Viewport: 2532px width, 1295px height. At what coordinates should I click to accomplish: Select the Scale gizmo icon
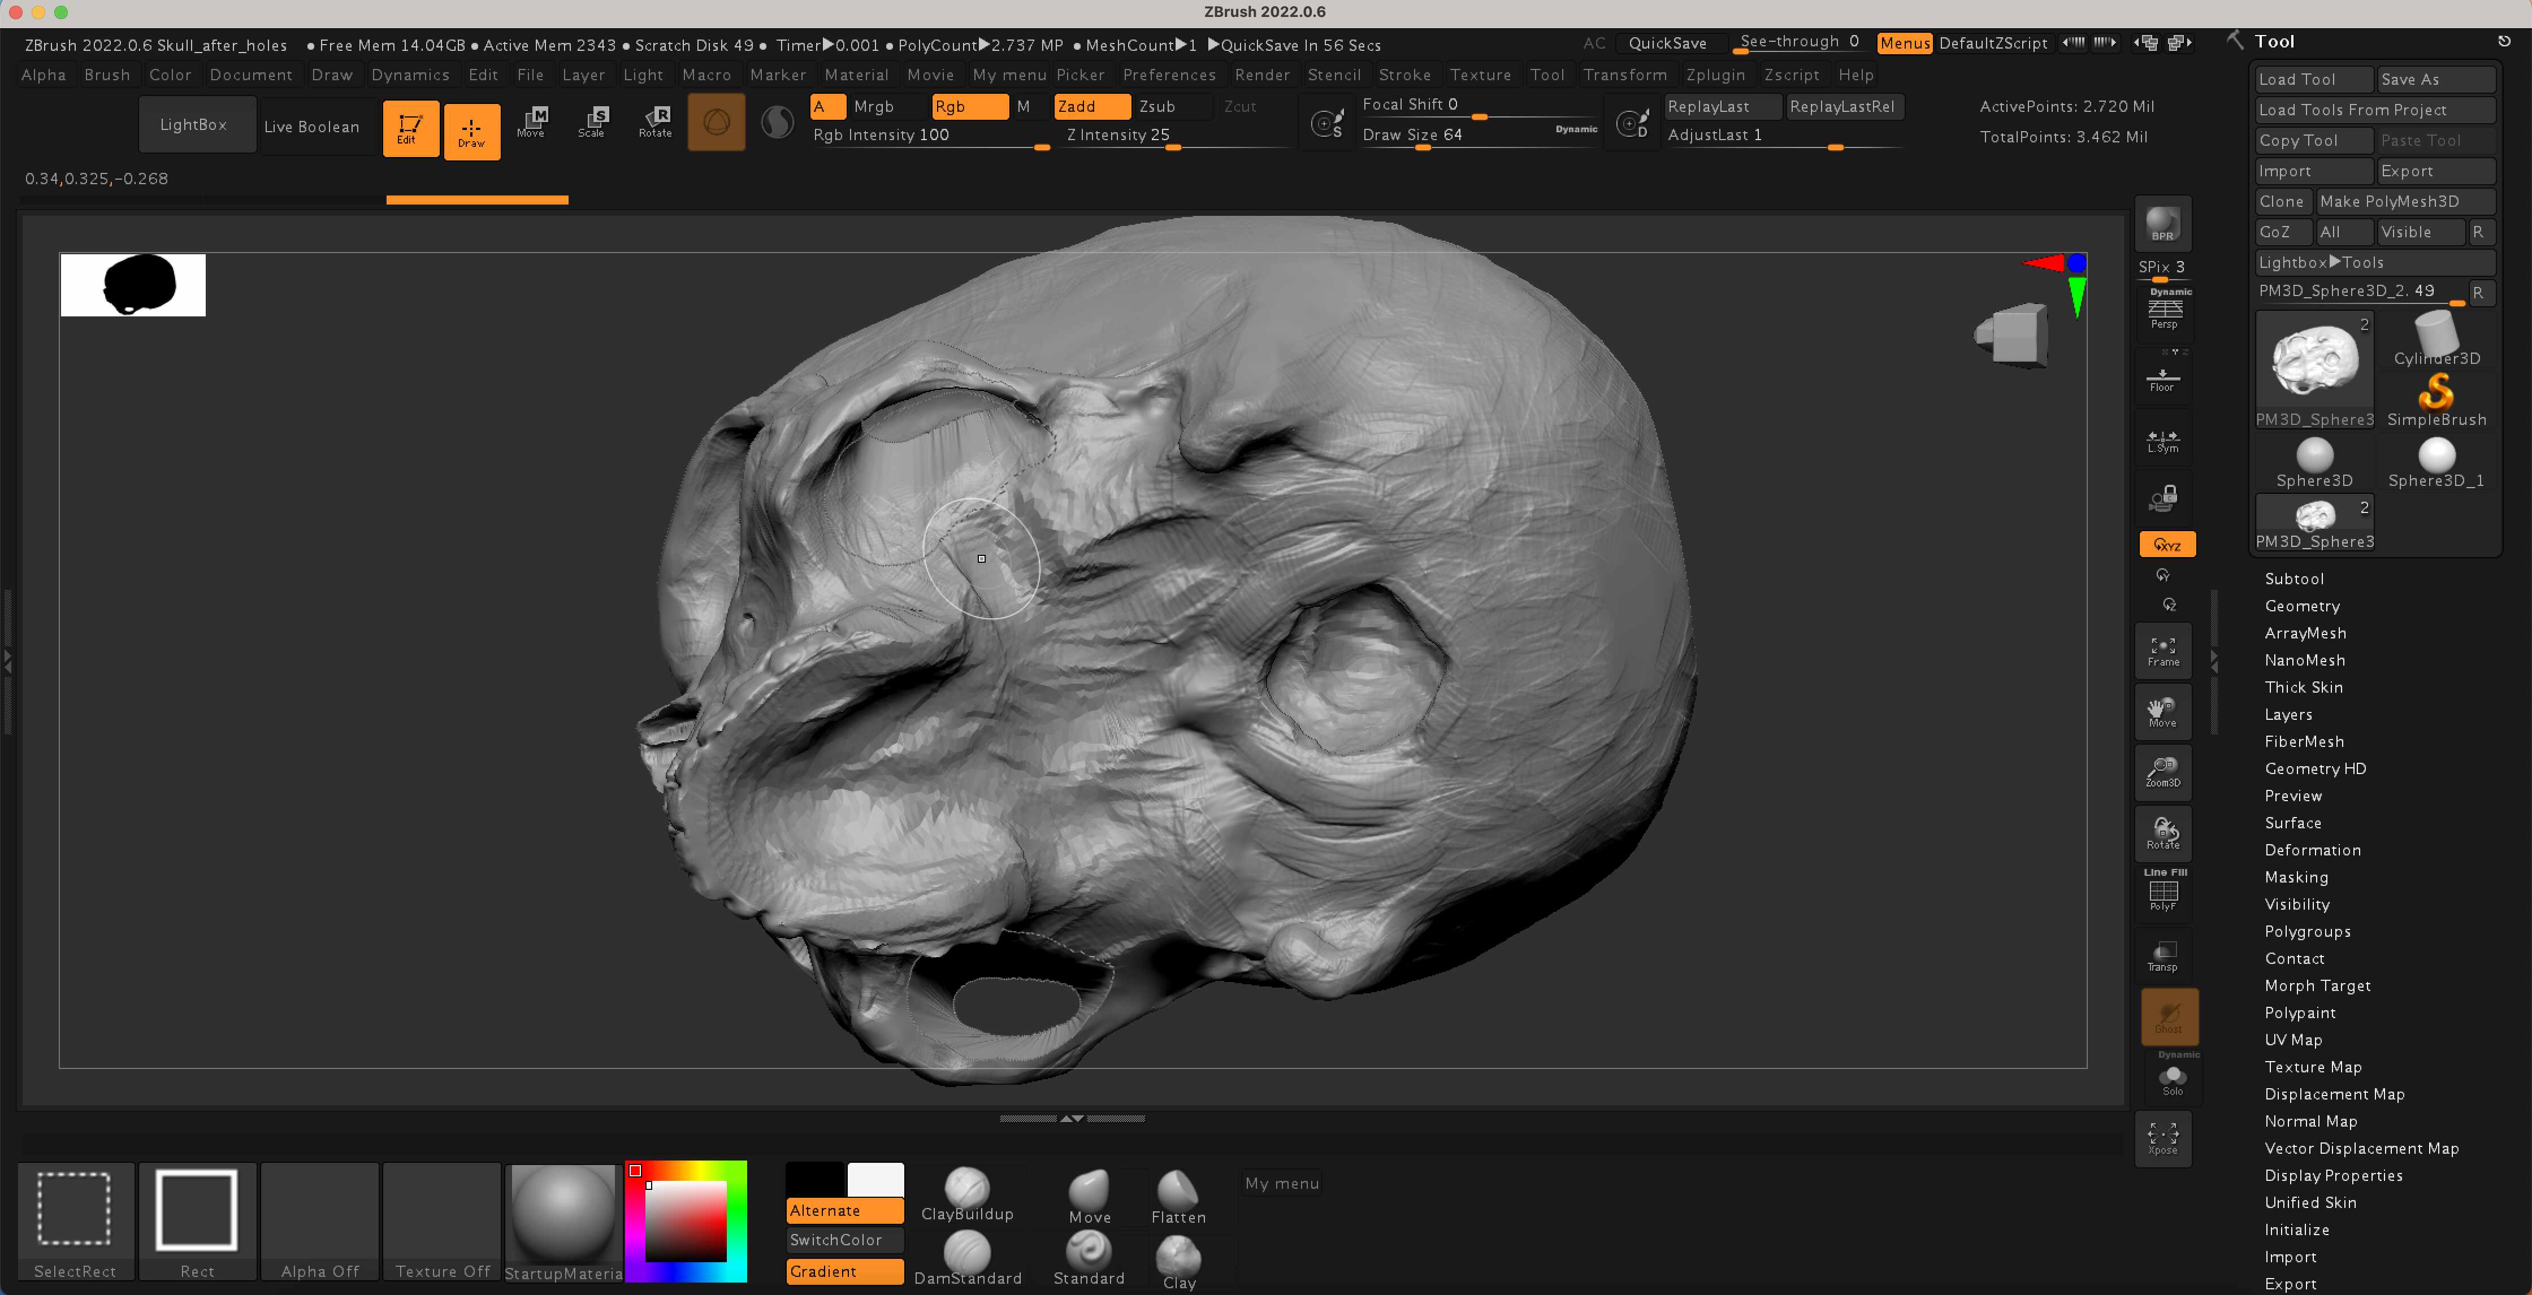[x=592, y=122]
